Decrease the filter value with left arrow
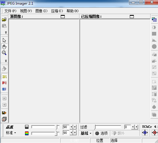158x143 pixels. tap(133, 127)
